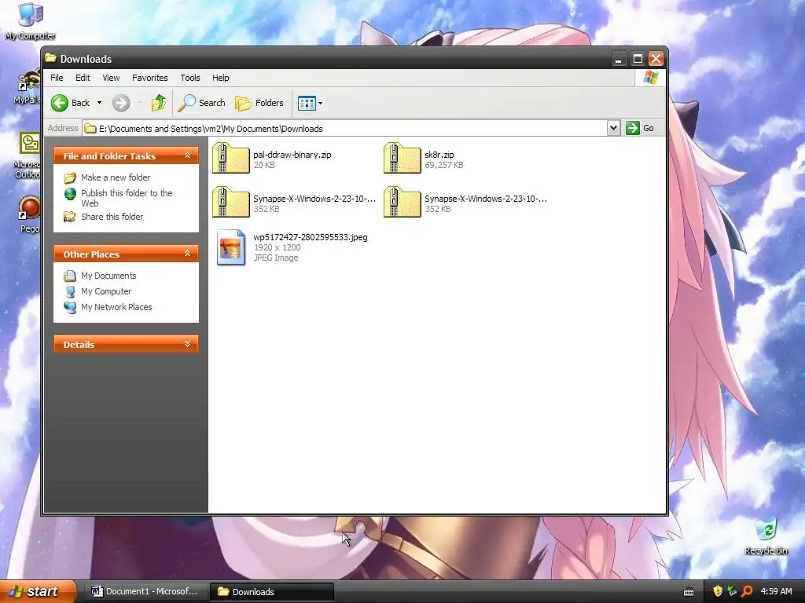
Task: Click the My Documents sidebar icon
Action: click(70, 276)
